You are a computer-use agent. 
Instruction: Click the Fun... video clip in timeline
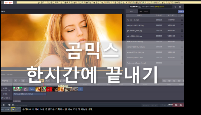point(32,89)
